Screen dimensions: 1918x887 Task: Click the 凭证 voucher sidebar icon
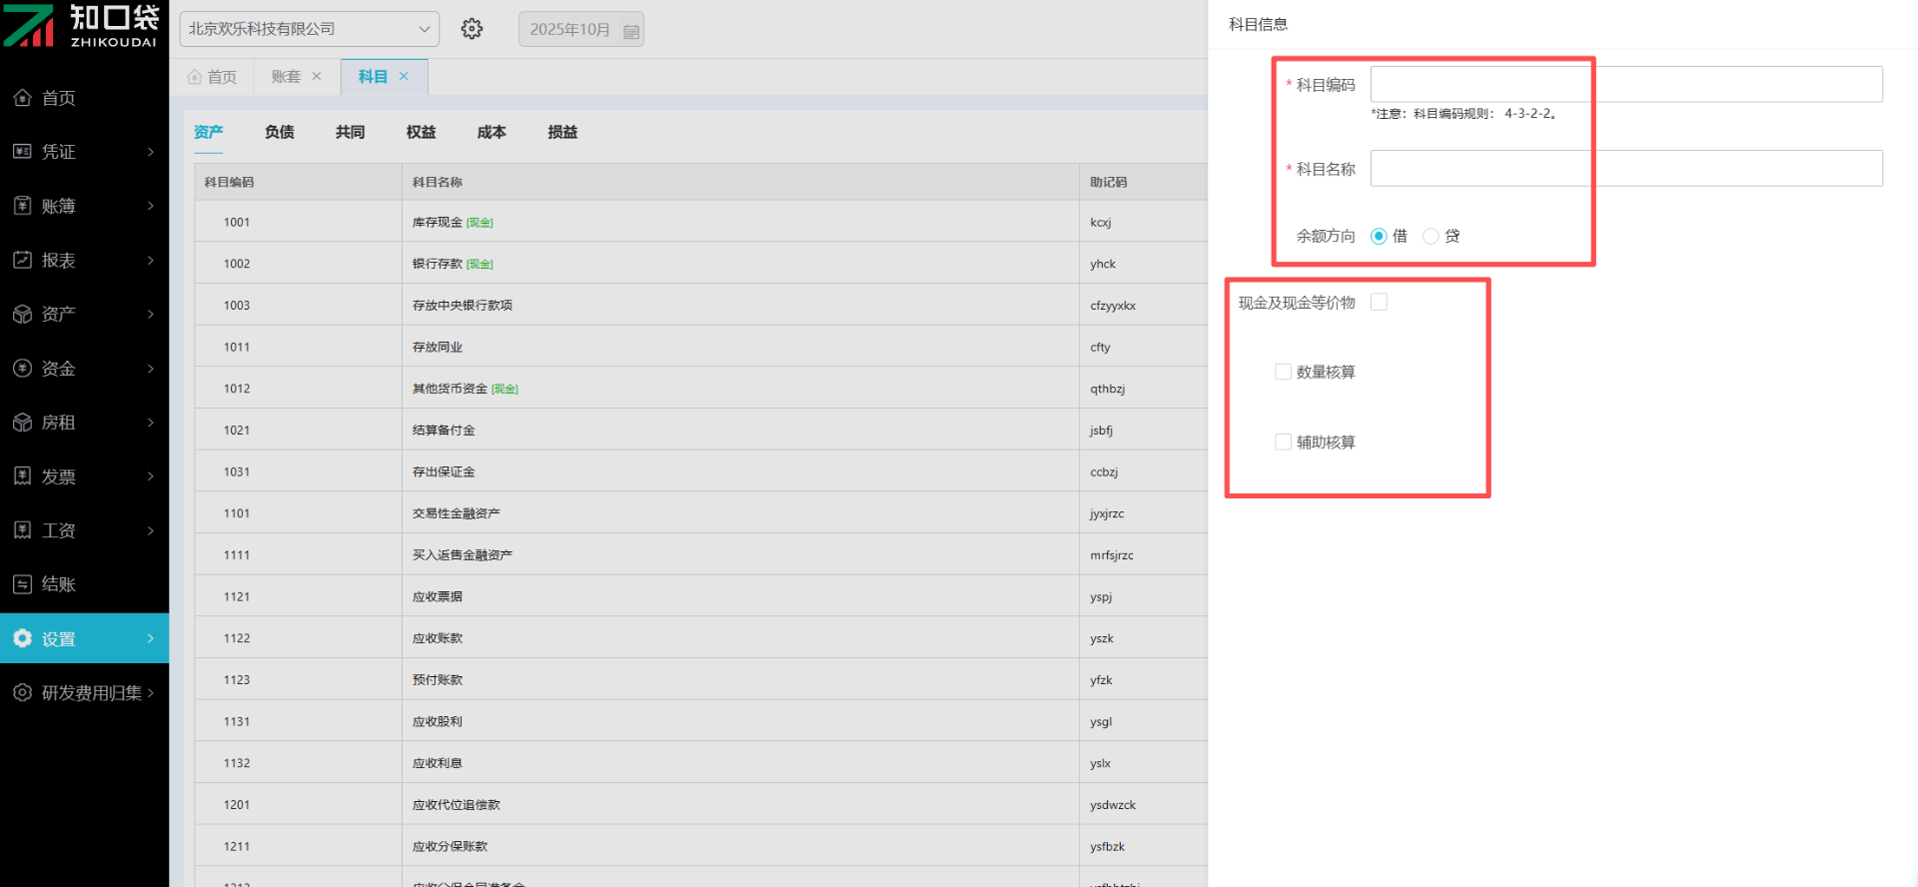click(x=22, y=152)
